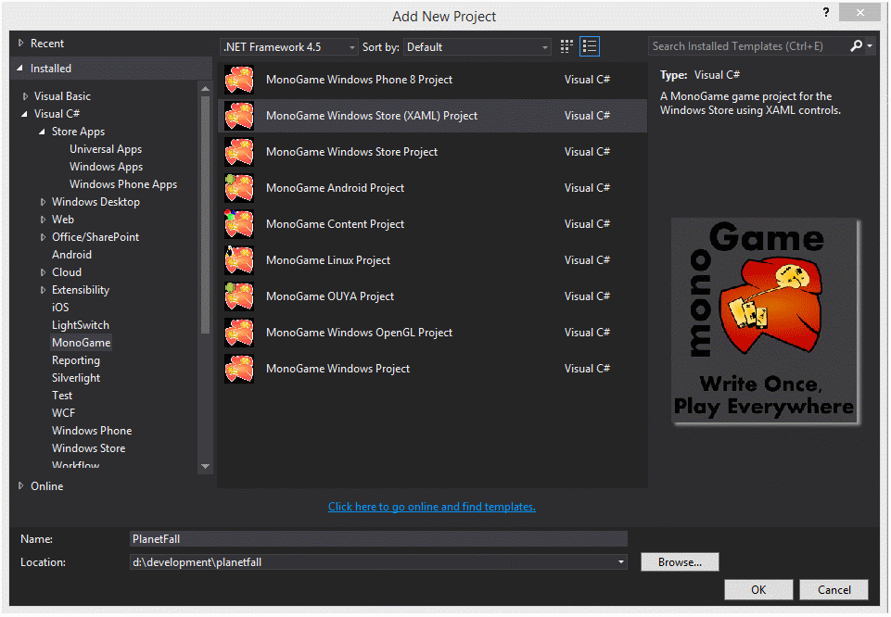Image resolution: width=891 pixels, height=617 pixels.
Task: Click the MonoGame Linux Project icon
Action: click(x=239, y=260)
